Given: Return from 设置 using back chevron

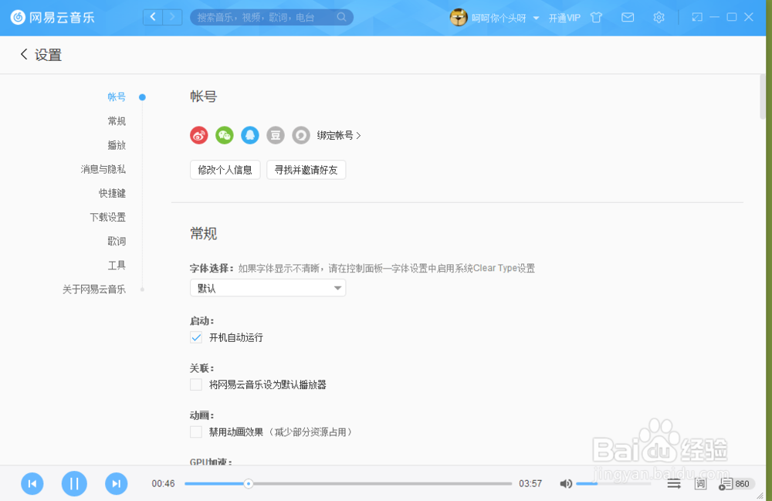Looking at the screenshot, I should click(24, 54).
